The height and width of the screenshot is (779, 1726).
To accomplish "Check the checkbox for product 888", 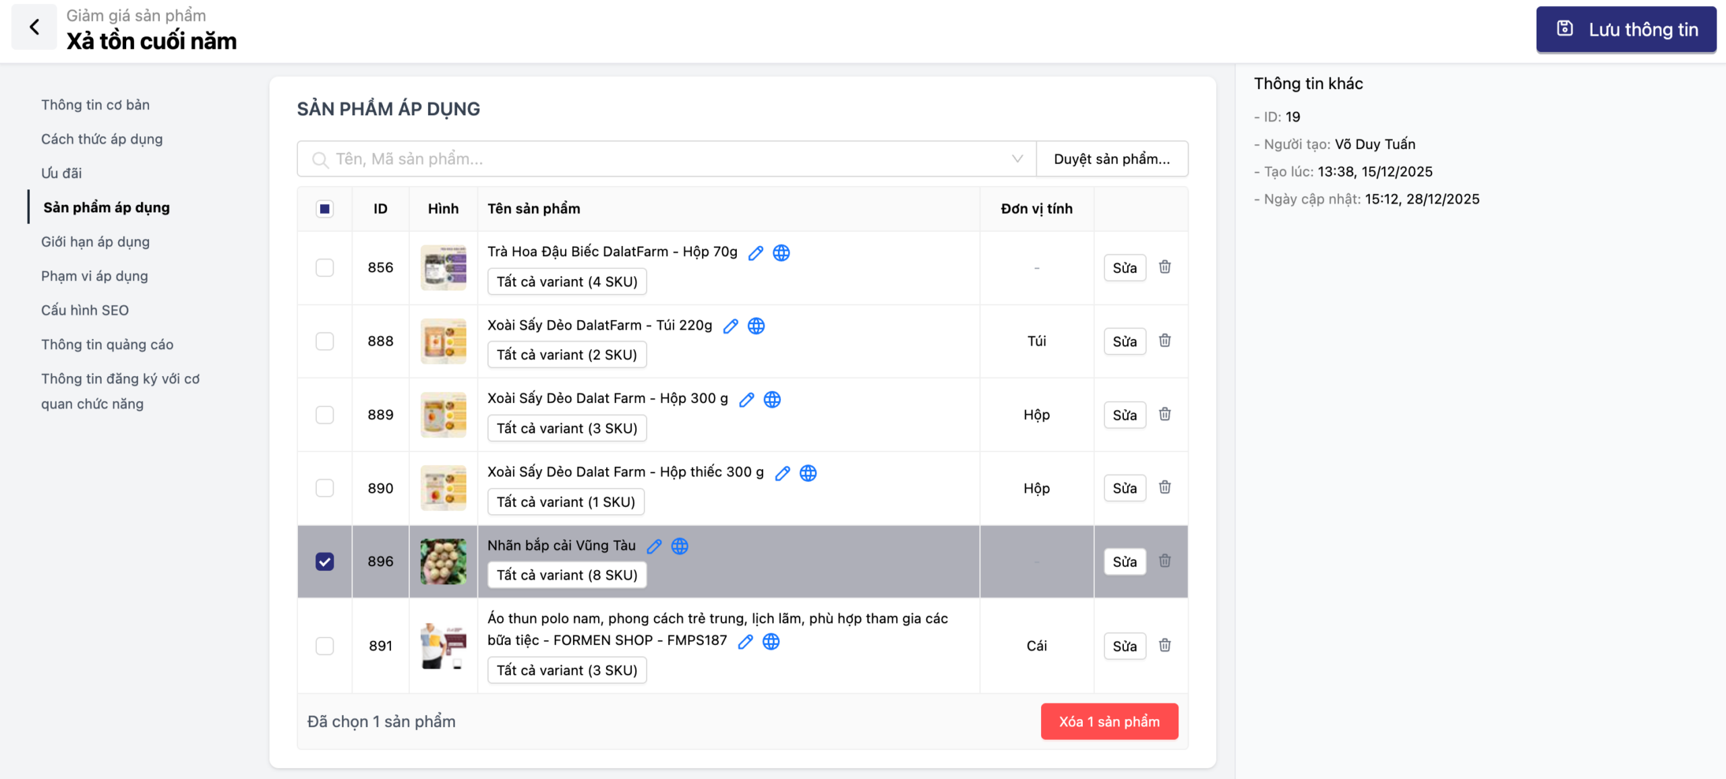I will pos(324,341).
